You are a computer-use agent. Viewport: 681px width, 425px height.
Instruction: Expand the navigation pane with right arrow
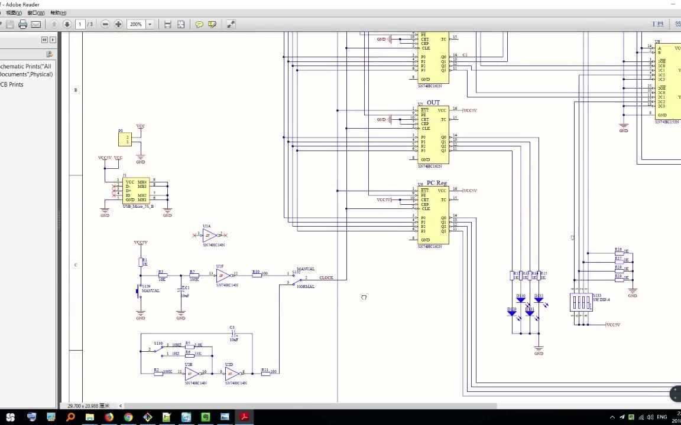click(53, 40)
